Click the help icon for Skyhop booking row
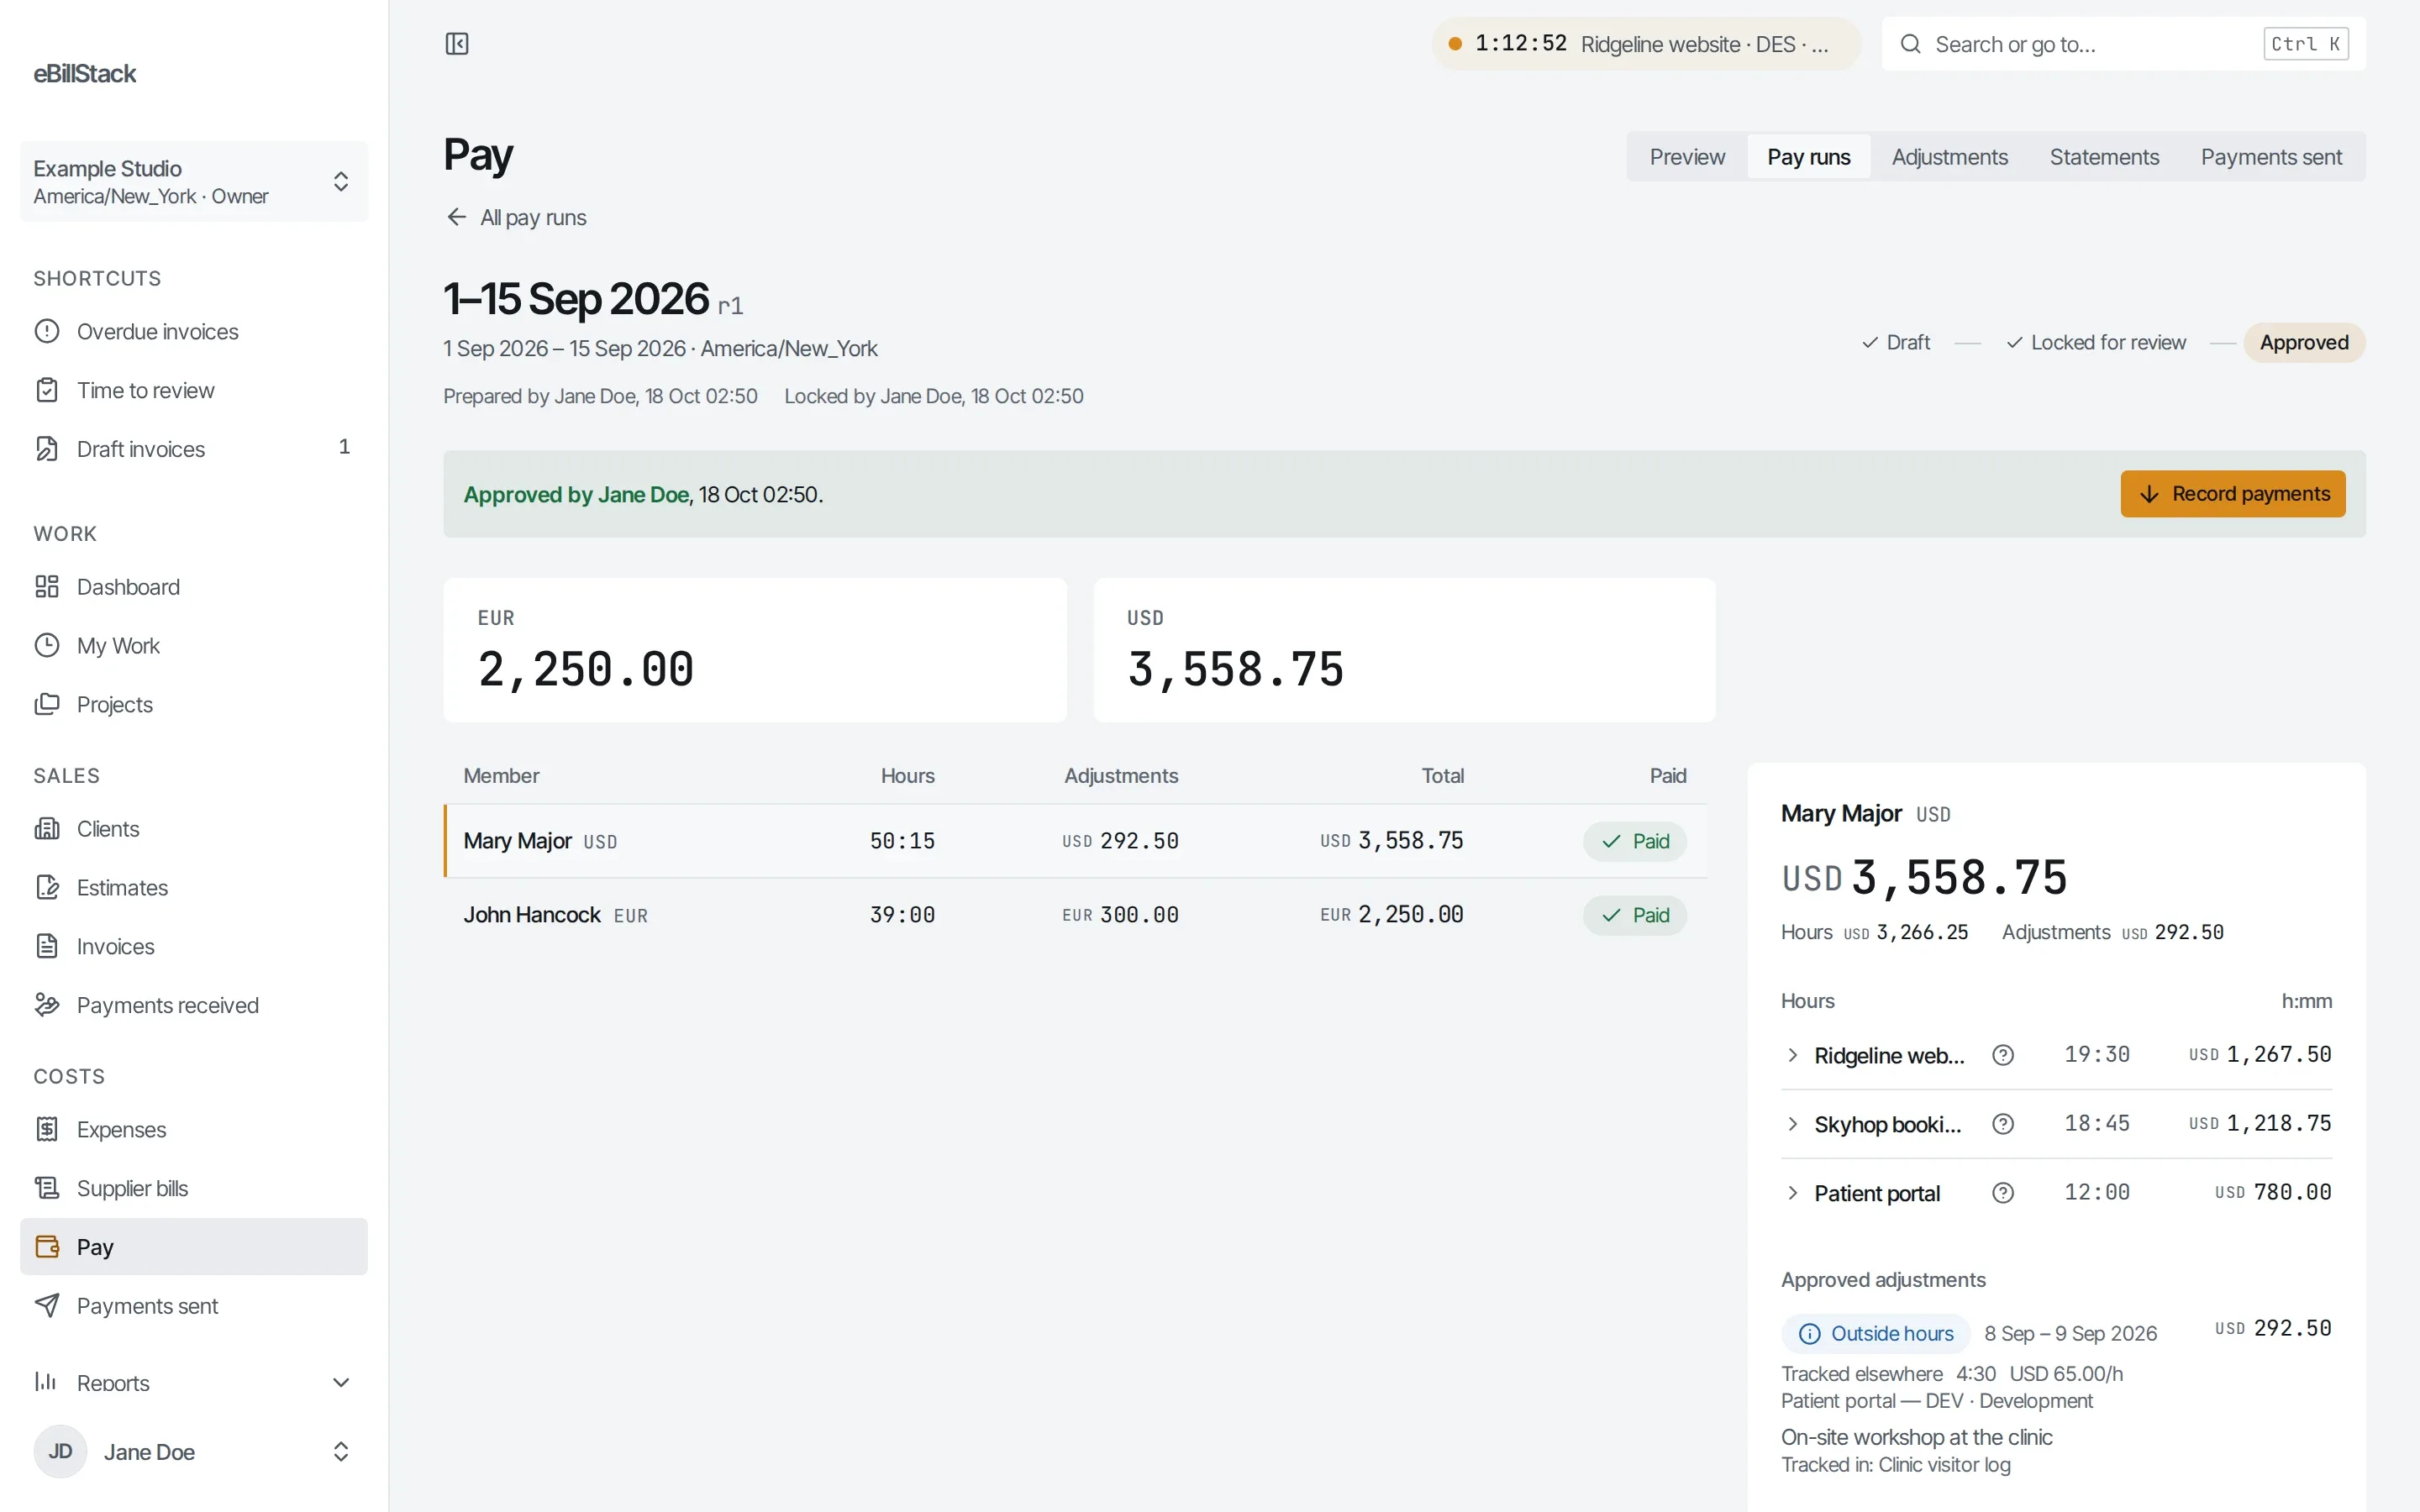 pyautogui.click(x=2003, y=1125)
